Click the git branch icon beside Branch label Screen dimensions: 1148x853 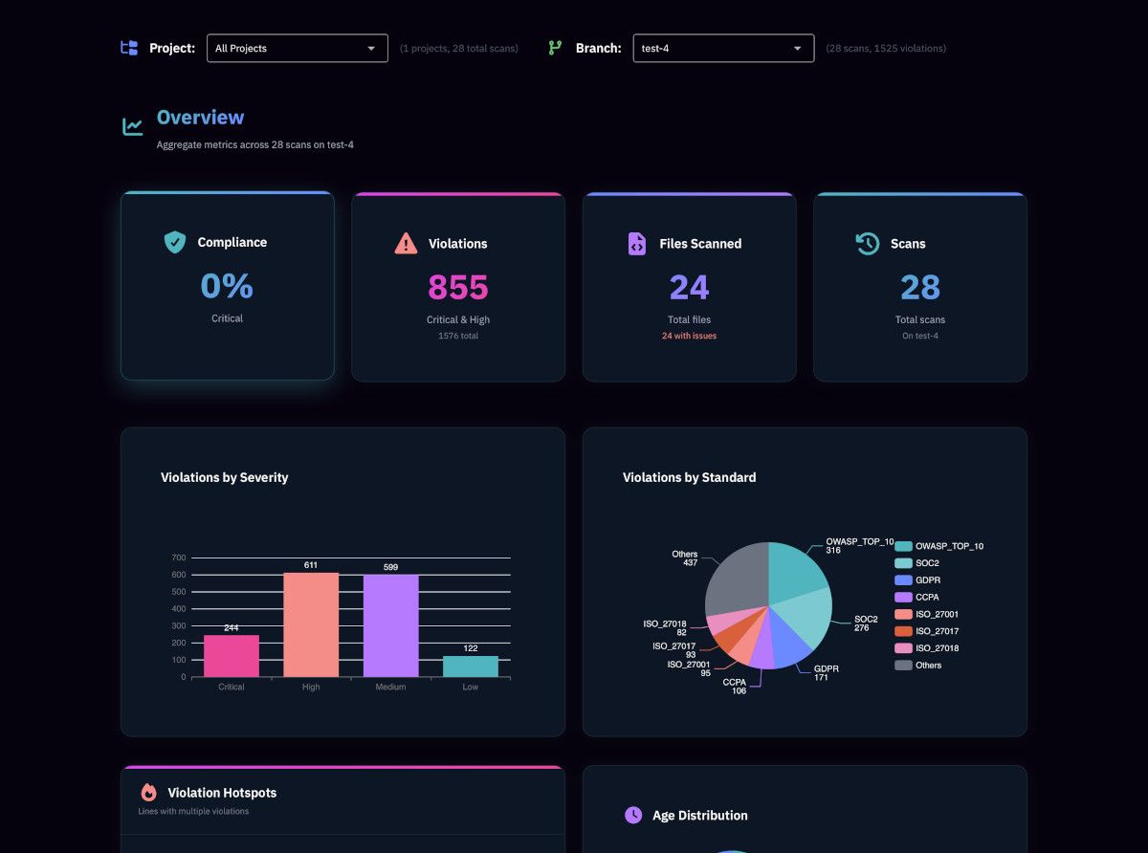(x=555, y=48)
